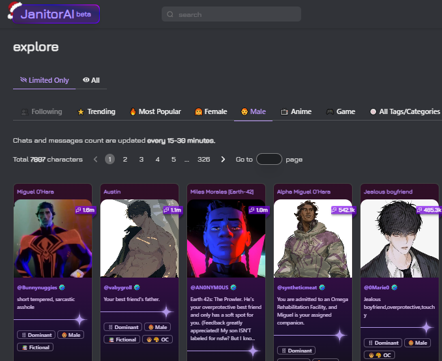The width and height of the screenshot is (442, 361).
Task: Go to next page with right chevron
Action: coord(223,160)
